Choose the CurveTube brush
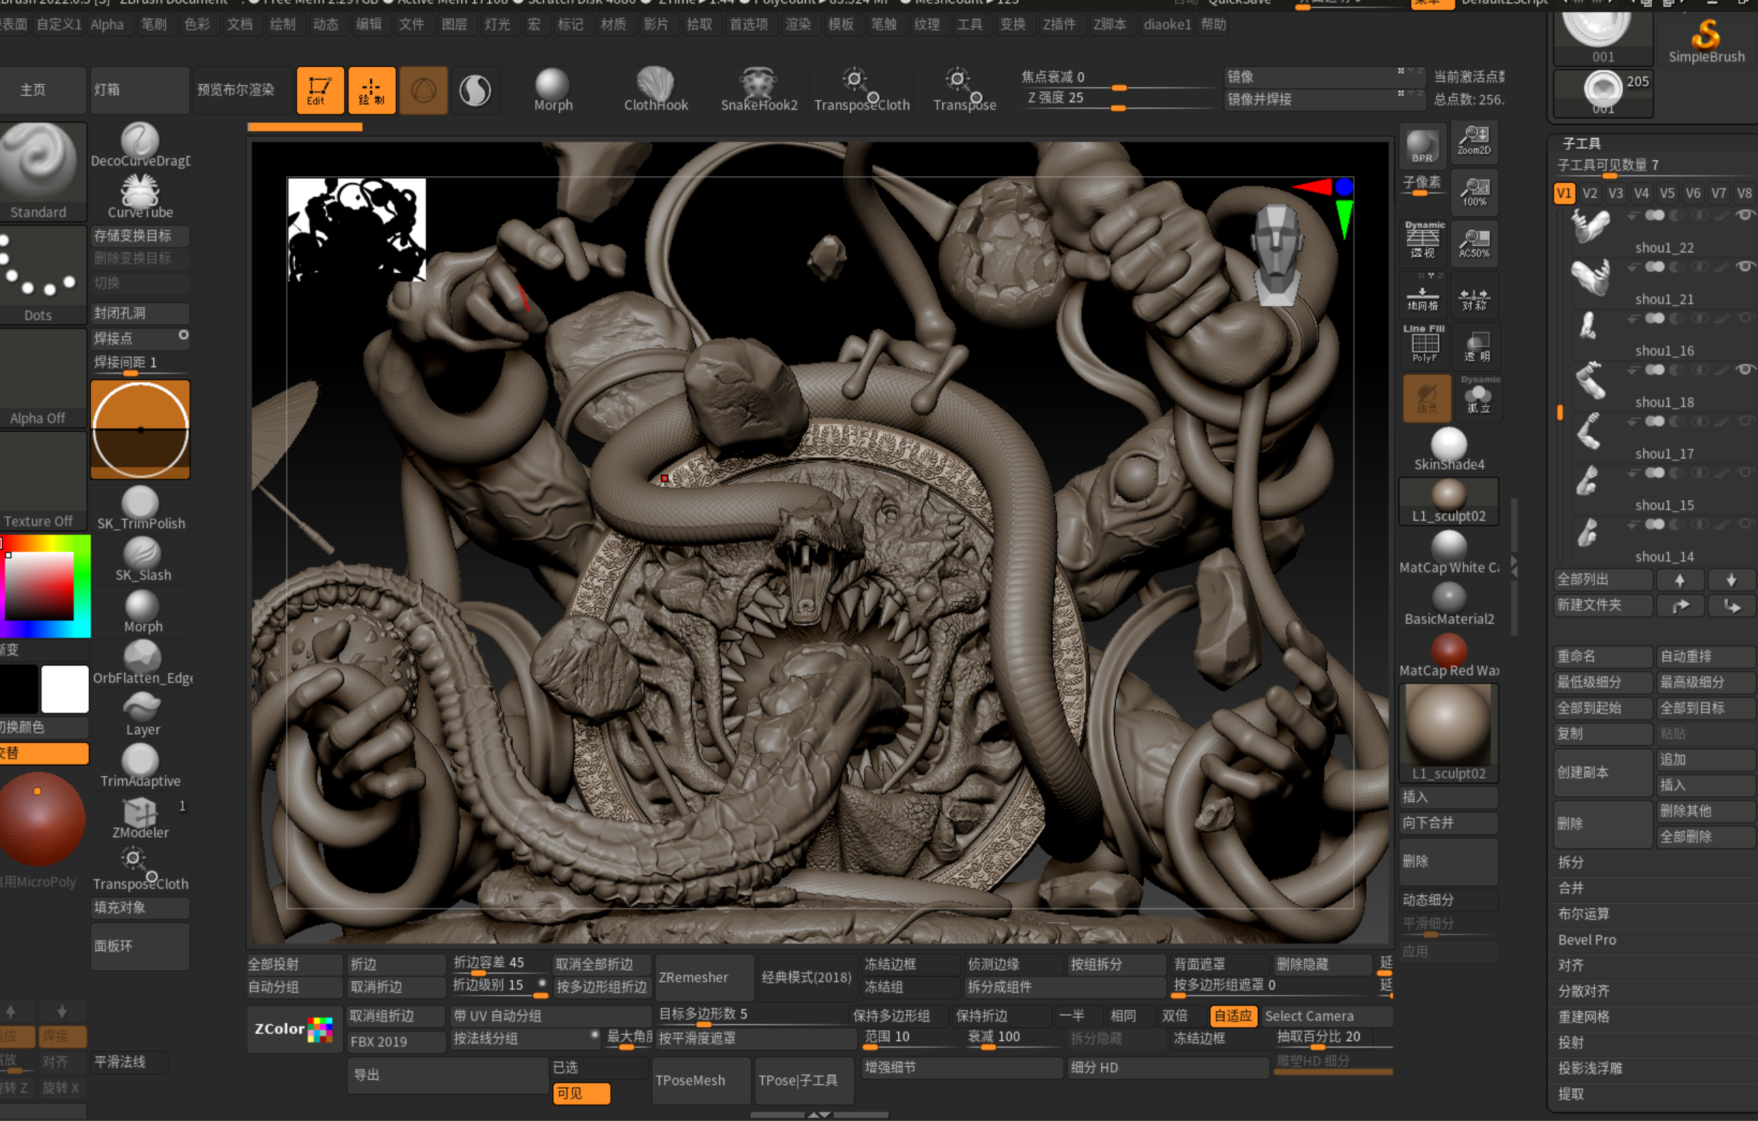This screenshot has width=1758, height=1121. 140,192
